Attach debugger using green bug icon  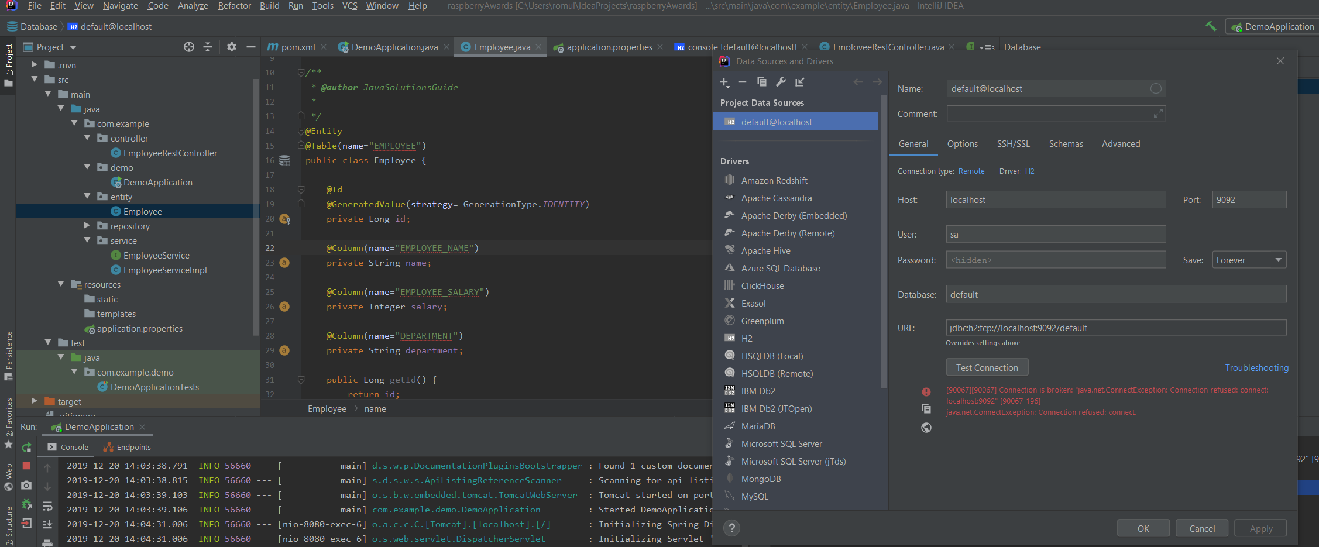pyautogui.click(x=26, y=504)
